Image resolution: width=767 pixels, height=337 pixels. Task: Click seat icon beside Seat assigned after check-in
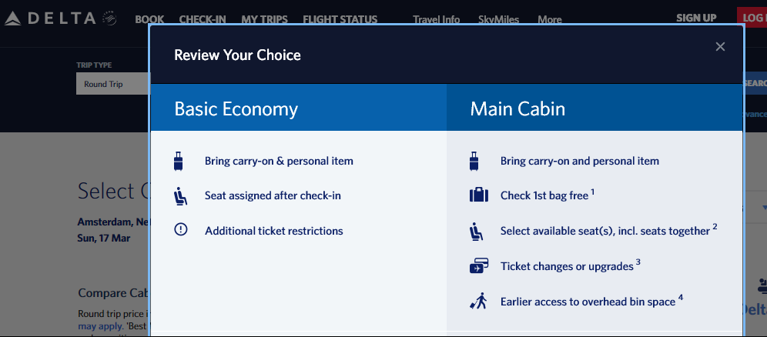tap(181, 196)
